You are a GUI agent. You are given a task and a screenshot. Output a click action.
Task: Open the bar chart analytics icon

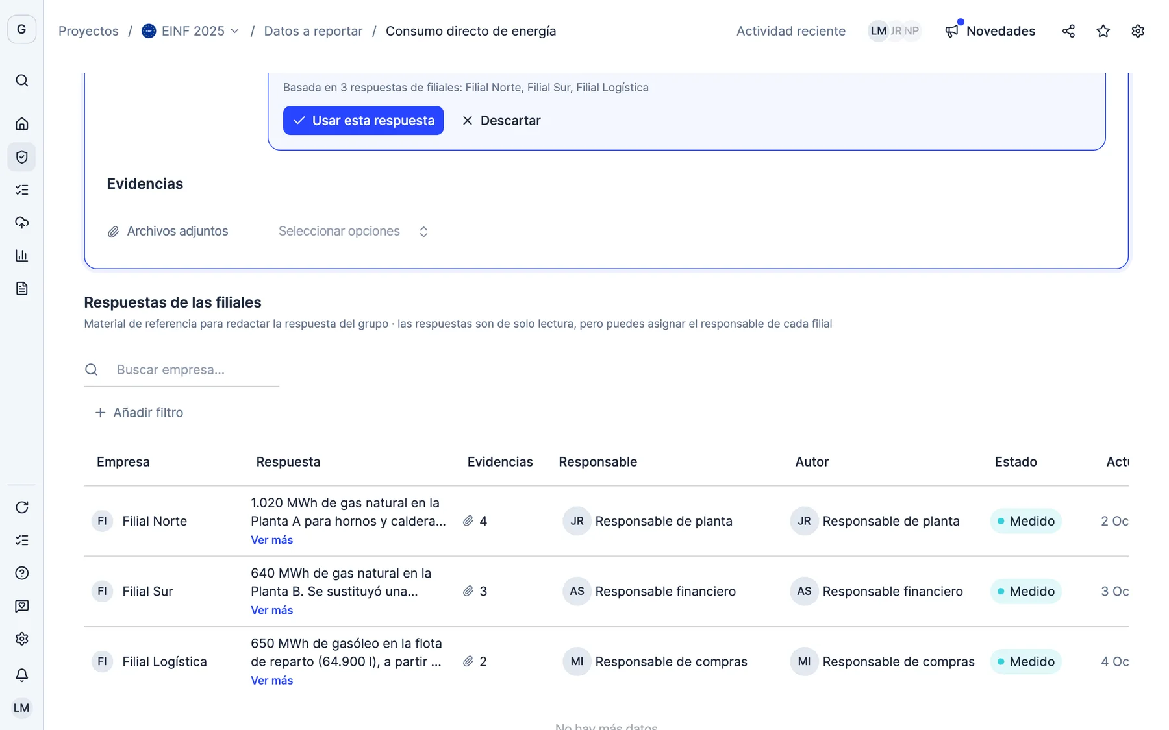click(x=21, y=256)
